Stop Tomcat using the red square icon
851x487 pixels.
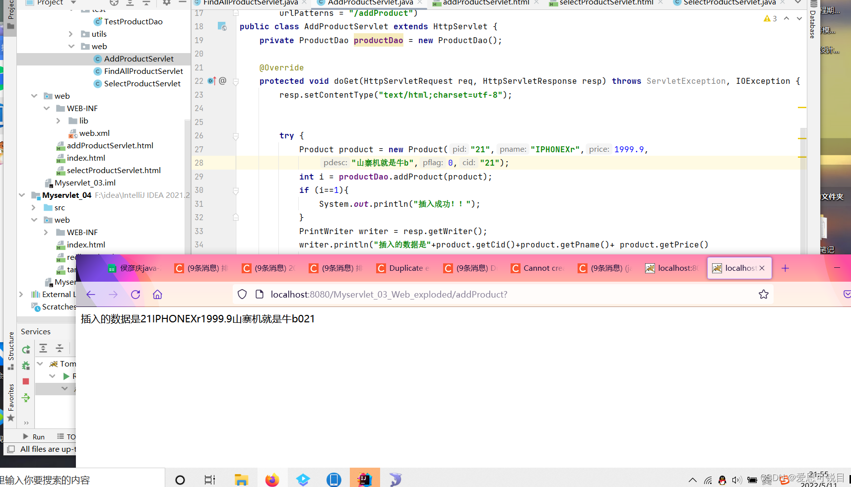pos(26,381)
